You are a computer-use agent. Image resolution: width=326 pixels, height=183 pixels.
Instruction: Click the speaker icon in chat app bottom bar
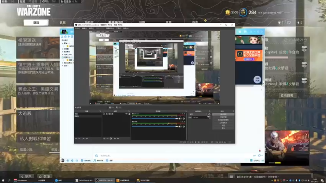click(68, 160)
